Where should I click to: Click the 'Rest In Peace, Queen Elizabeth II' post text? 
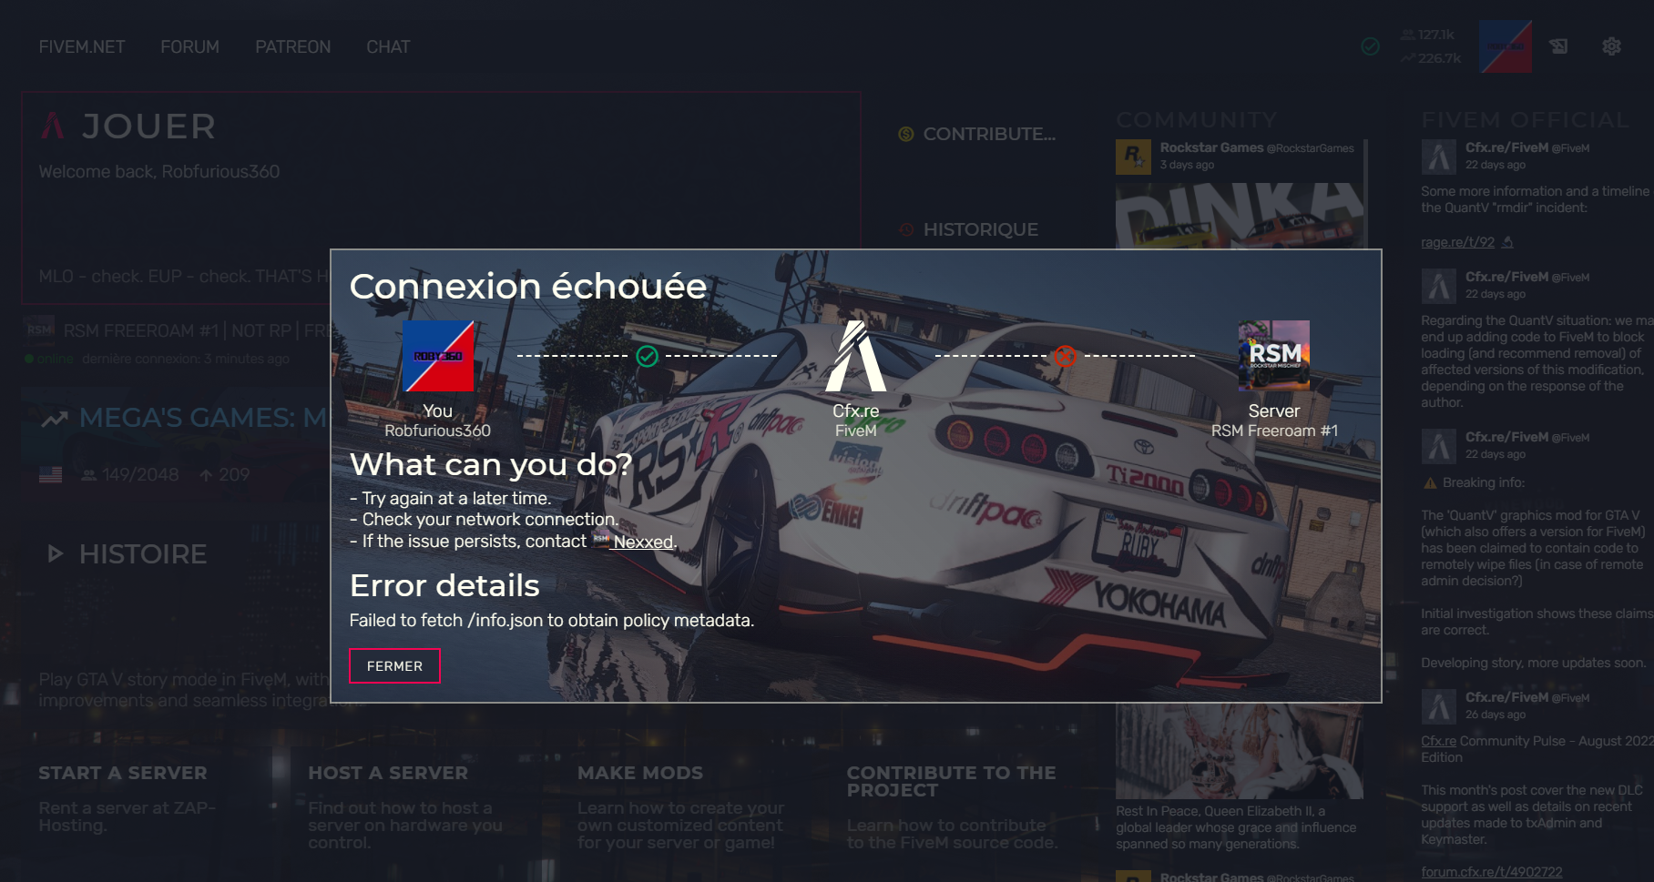[1236, 827]
